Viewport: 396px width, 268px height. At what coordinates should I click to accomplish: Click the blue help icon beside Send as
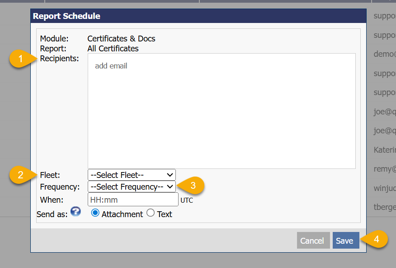[x=75, y=212]
